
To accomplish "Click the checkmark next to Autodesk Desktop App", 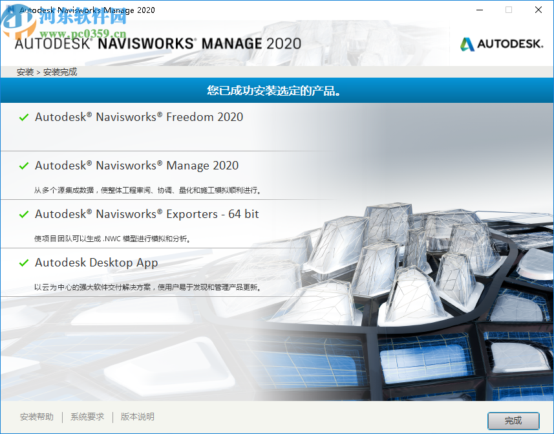I will [24, 263].
